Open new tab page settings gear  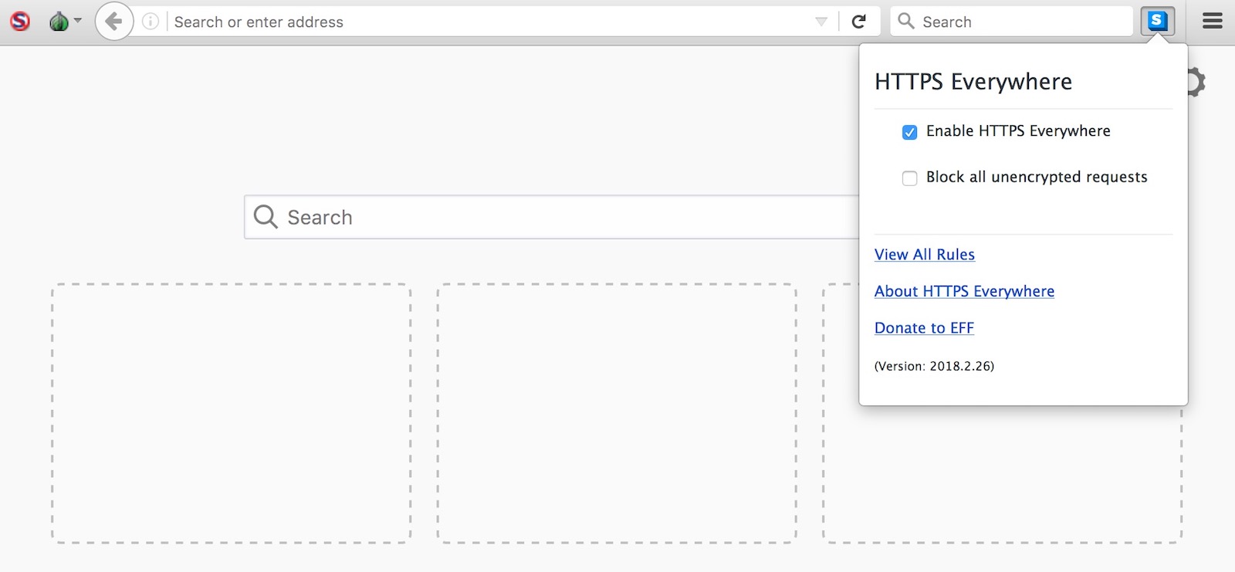pos(1195,82)
